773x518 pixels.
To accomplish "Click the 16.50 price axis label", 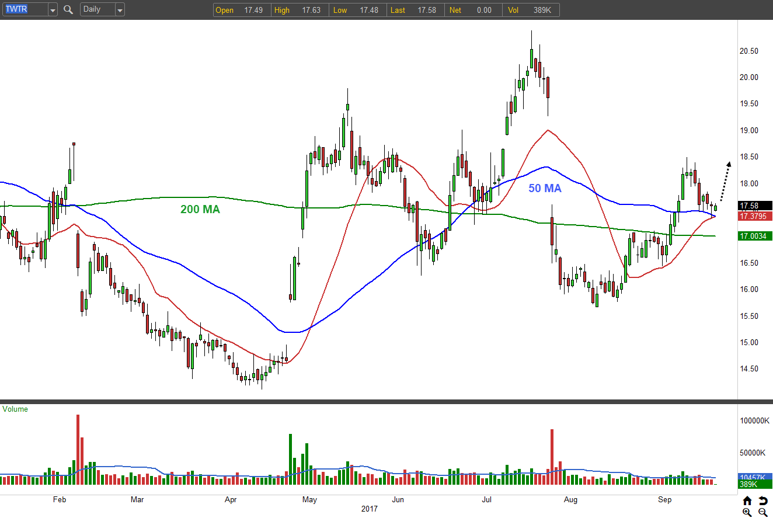I will click(x=749, y=263).
